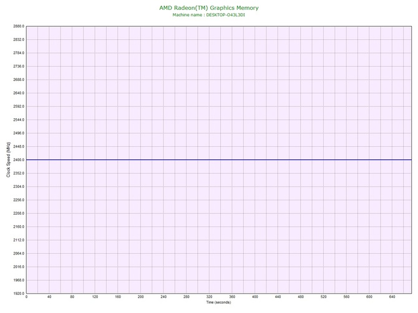The image size is (418, 313).
Task: Click the 2448.0 y-axis value
Action: tap(19, 146)
